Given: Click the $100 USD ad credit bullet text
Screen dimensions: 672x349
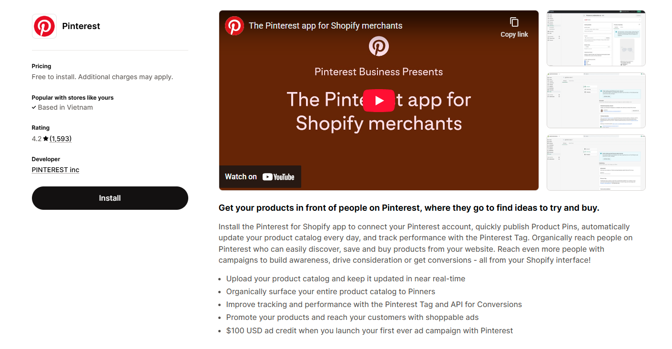Looking at the screenshot, I should [369, 330].
